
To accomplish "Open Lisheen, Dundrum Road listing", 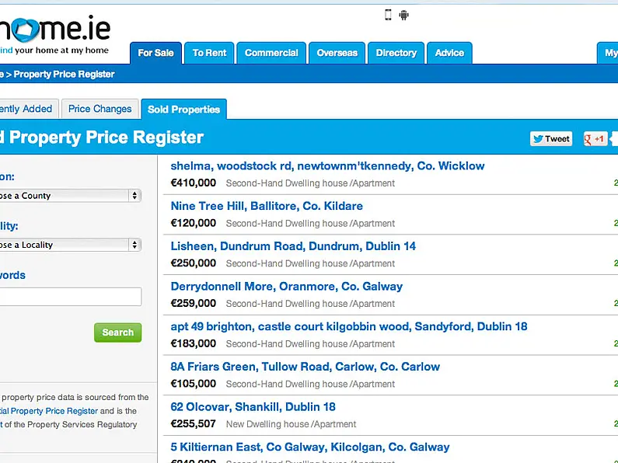I will coord(293,246).
